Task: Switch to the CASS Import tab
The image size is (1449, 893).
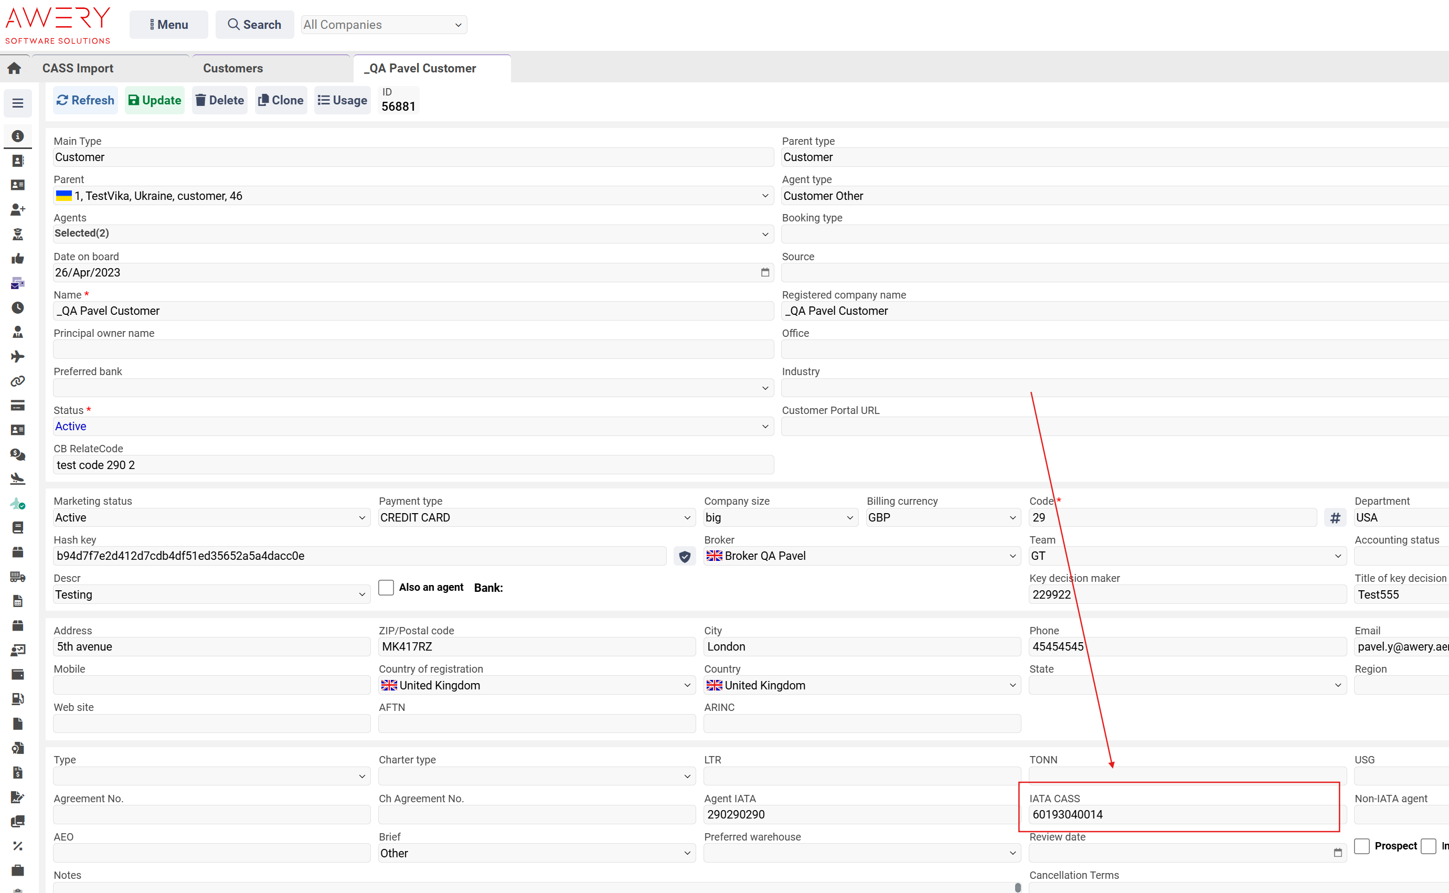Action: [x=78, y=69]
